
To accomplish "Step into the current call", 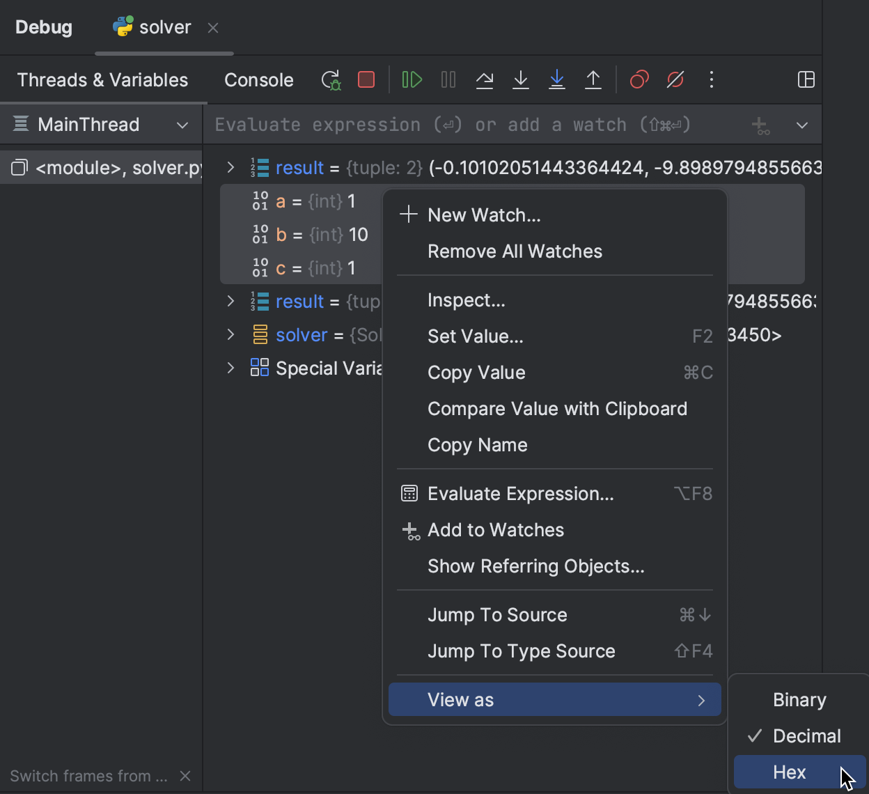I will point(521,79).
